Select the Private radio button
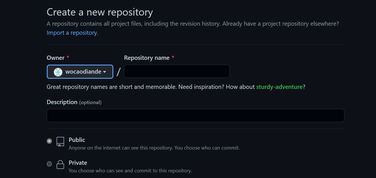This screenshot has width=376, height=178. click(x=49, y=164)
